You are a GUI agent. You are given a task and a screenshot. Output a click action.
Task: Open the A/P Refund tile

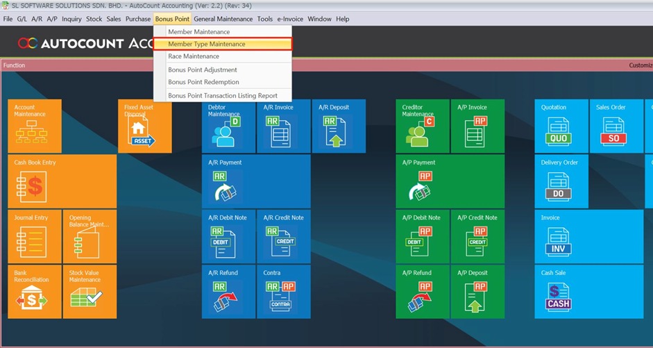[x=422, y=292]
